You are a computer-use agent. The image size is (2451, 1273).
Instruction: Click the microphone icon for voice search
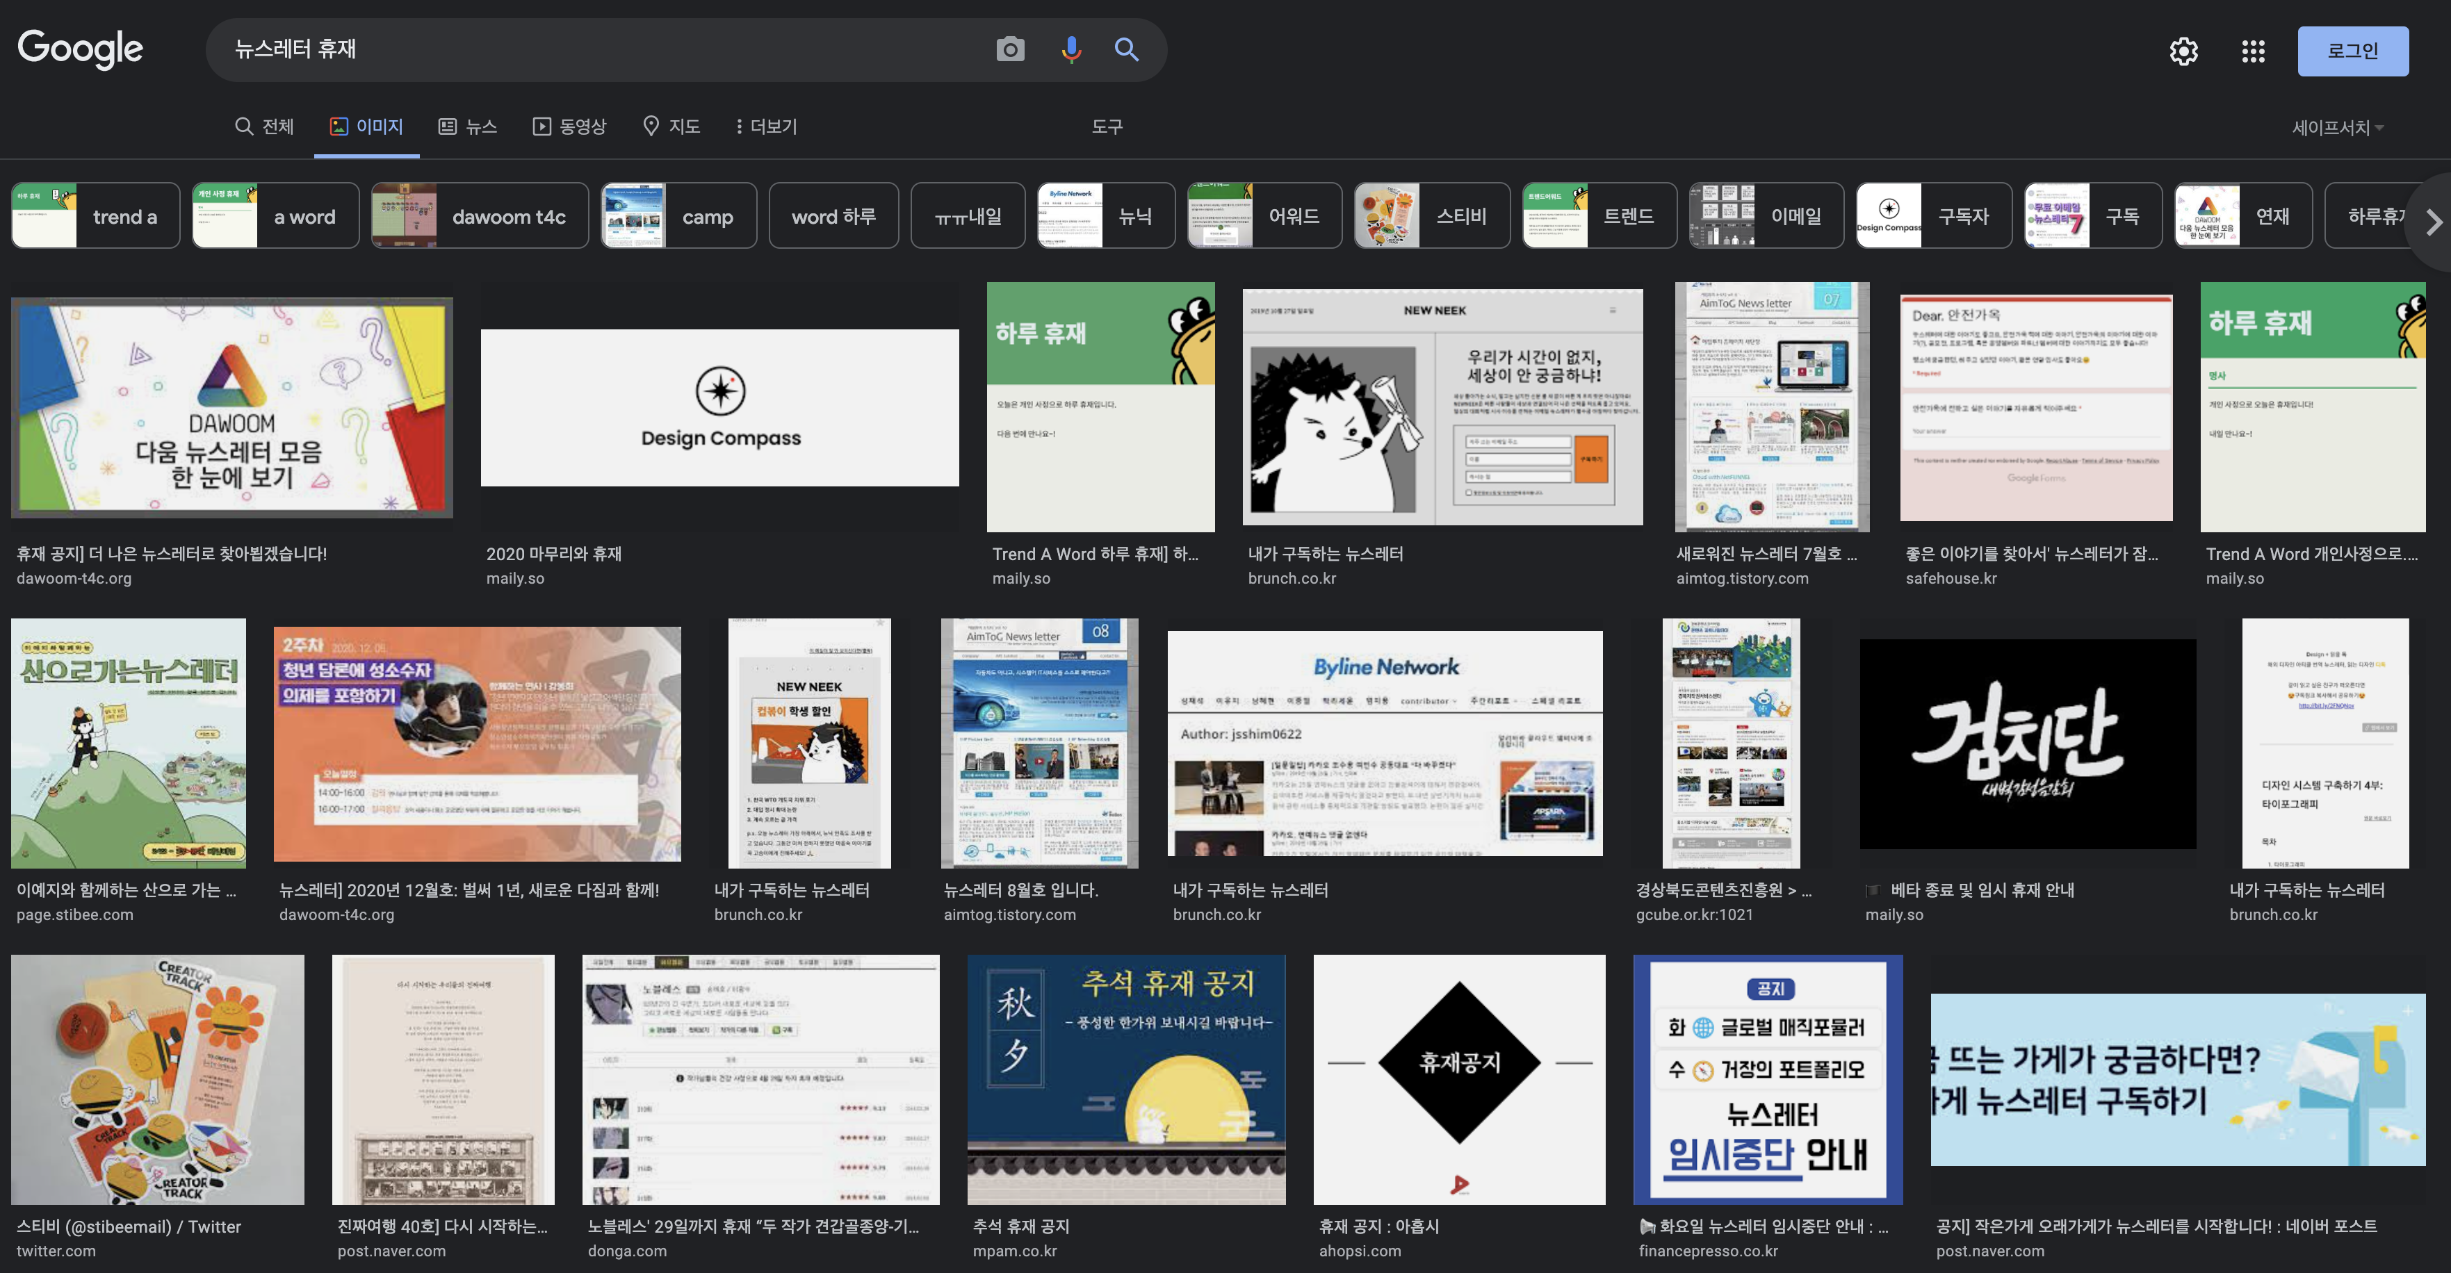point(1070,49)
